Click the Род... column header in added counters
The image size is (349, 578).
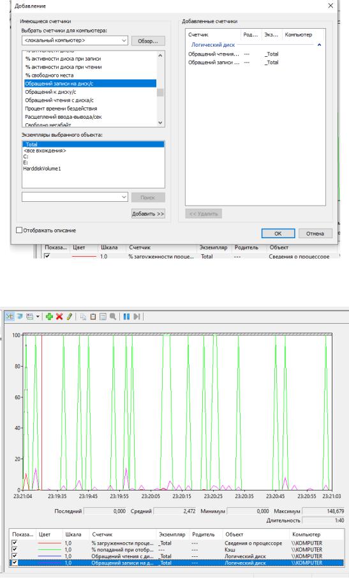251,34
